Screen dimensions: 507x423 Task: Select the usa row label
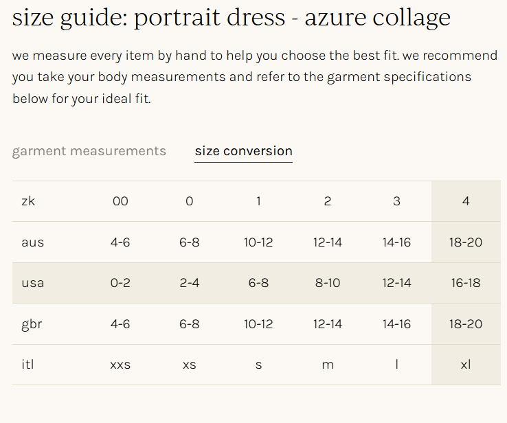pyautogui.click(x=32, y=283)
